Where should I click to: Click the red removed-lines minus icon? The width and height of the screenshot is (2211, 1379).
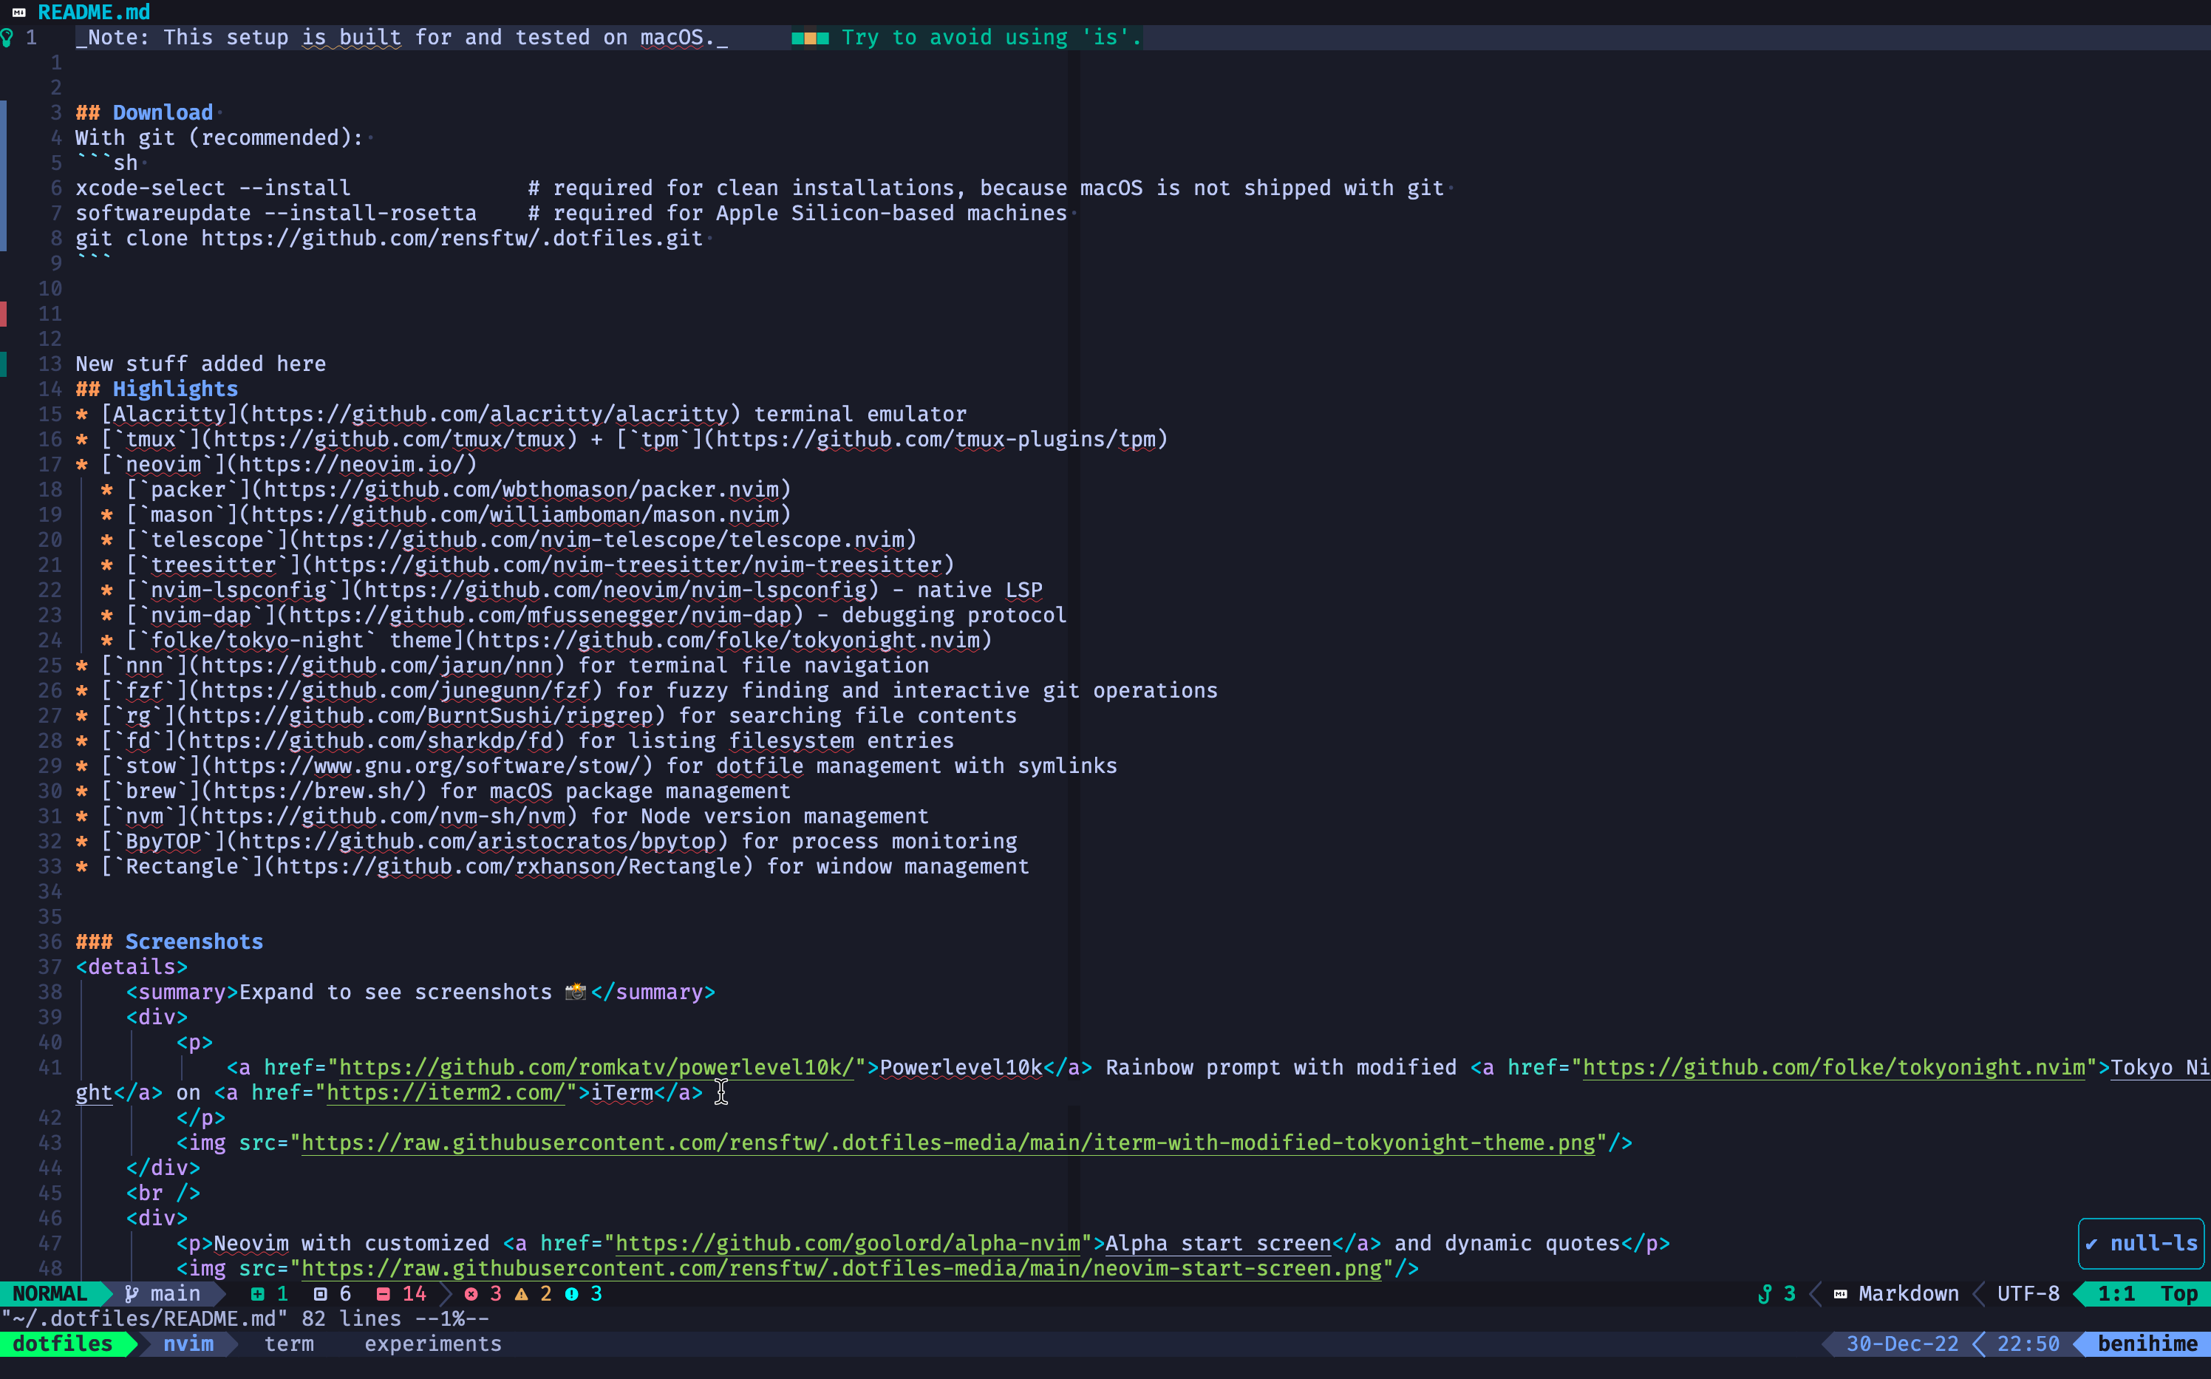click(383, 1293)
